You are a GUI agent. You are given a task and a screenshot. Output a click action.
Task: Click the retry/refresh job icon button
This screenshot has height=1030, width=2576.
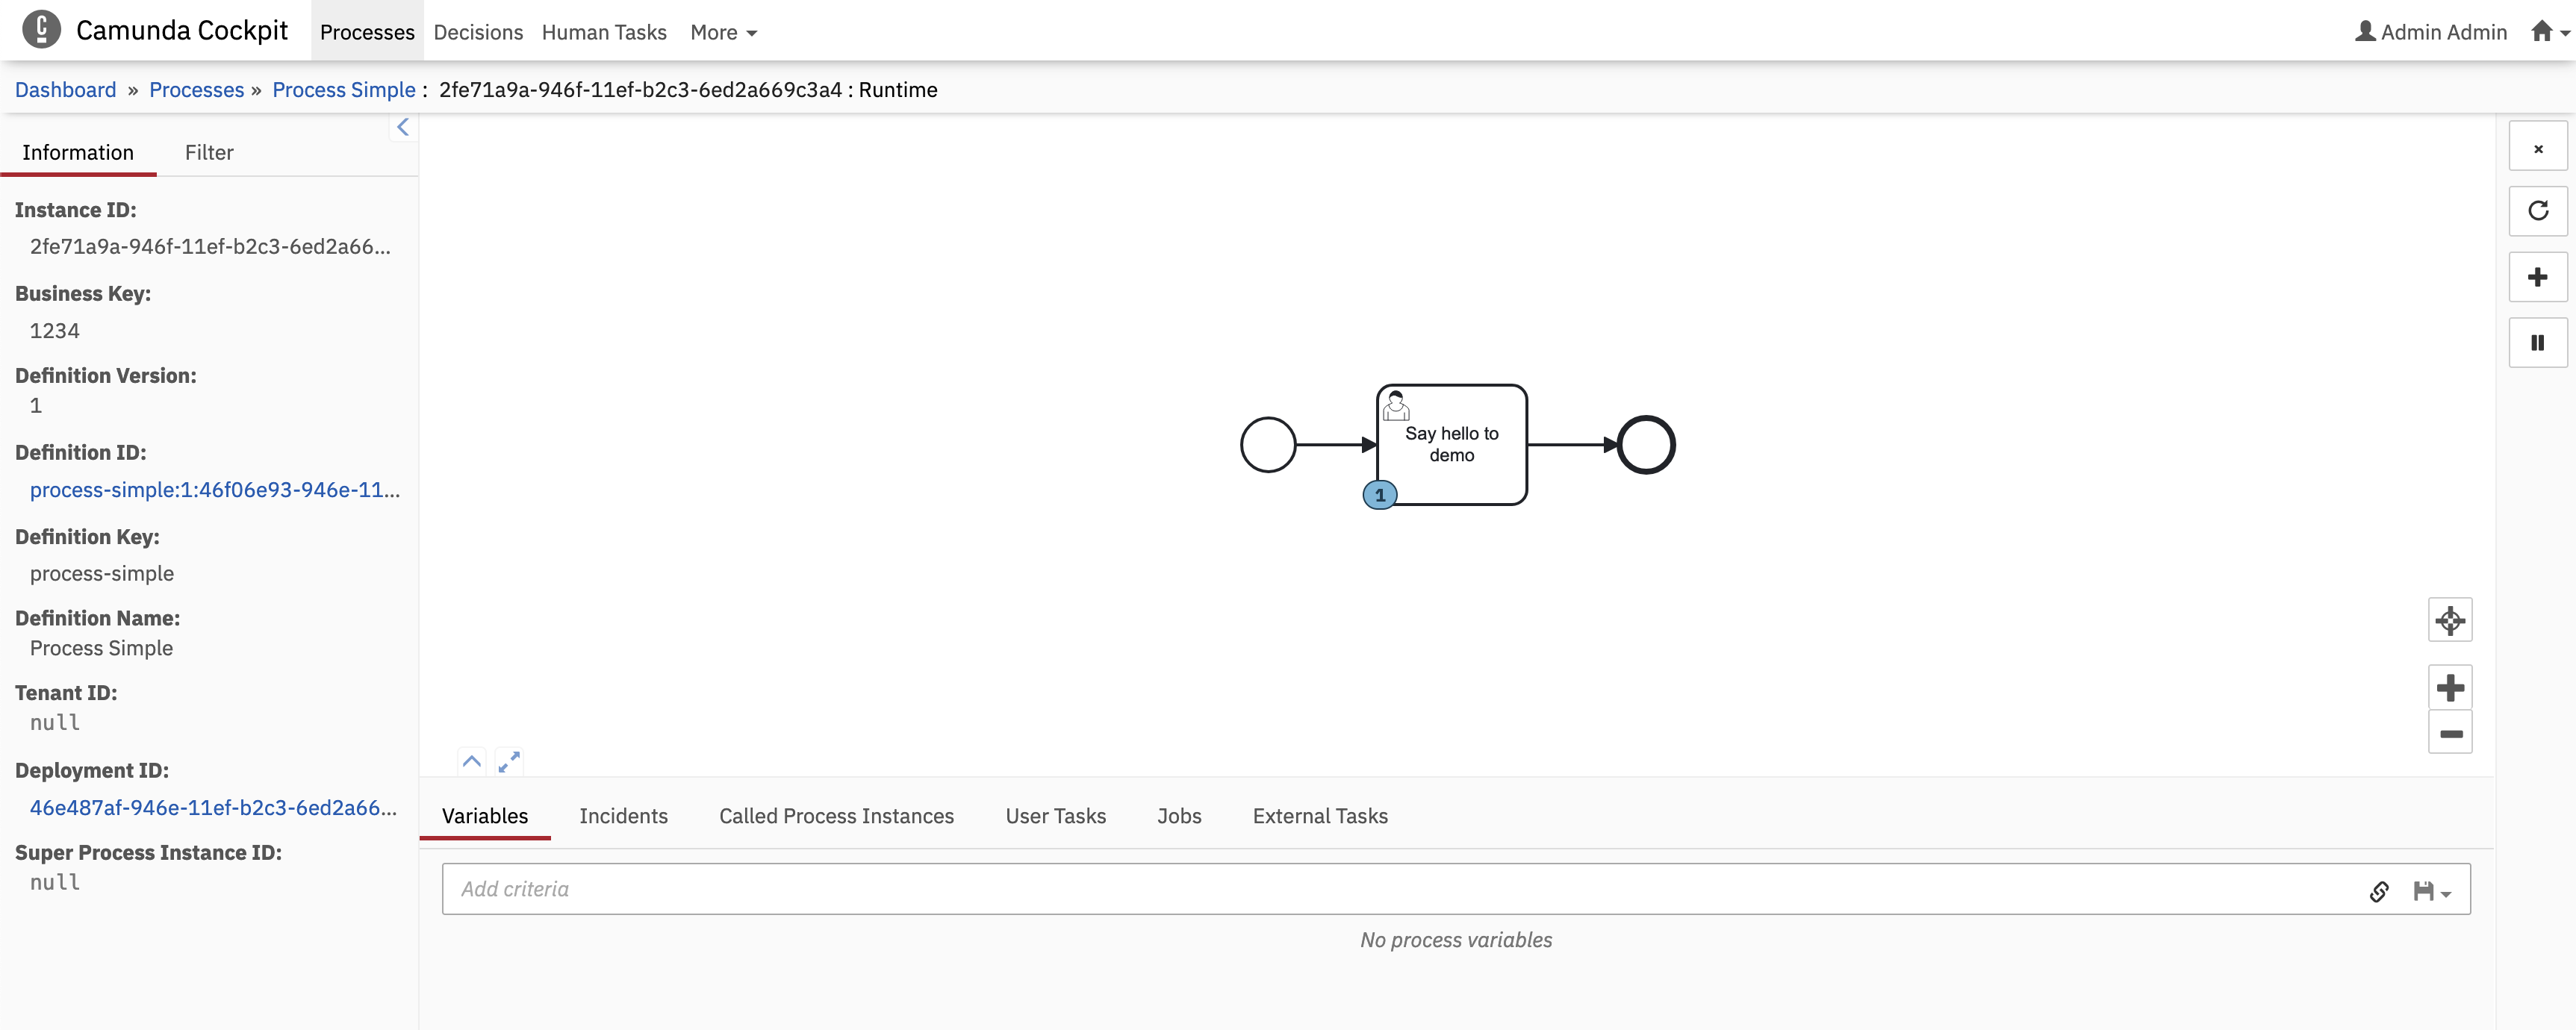tap(2537, 211)
